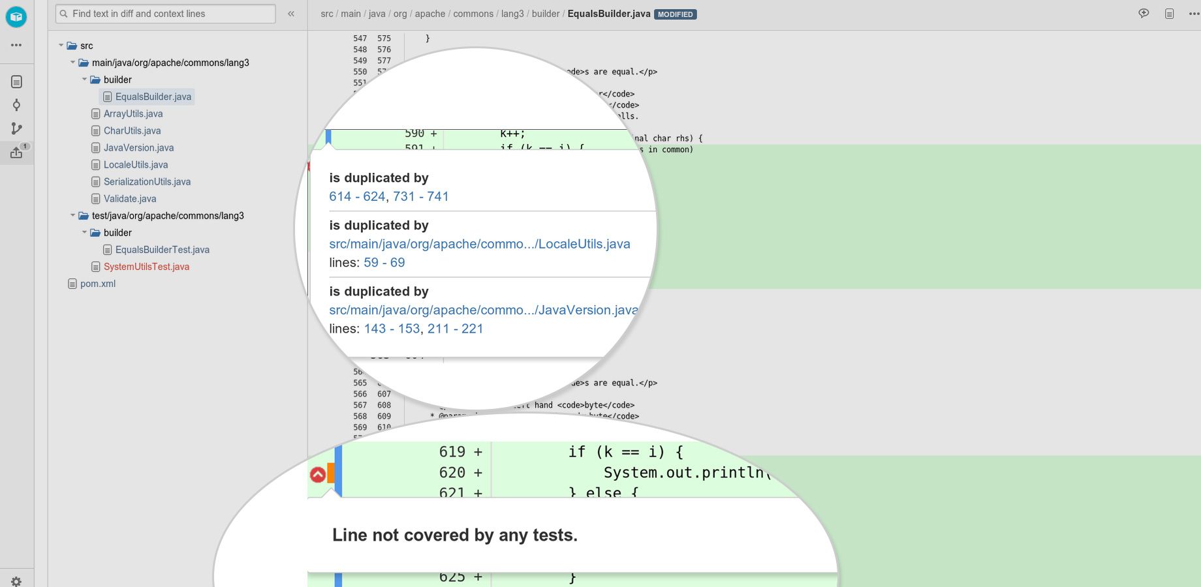
Task: Open the settings gear at bottom left
Action: (16, 581)
